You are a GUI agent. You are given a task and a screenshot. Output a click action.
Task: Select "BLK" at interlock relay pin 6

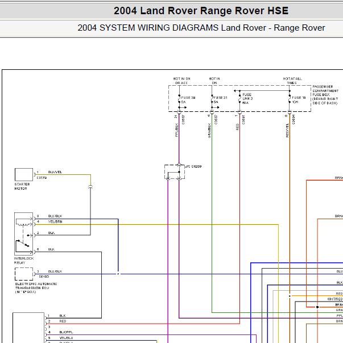pyautogui.click(x=51, y=249)
